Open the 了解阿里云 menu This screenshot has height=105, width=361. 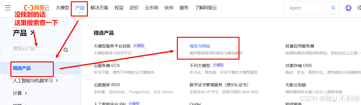coord(206,8)
